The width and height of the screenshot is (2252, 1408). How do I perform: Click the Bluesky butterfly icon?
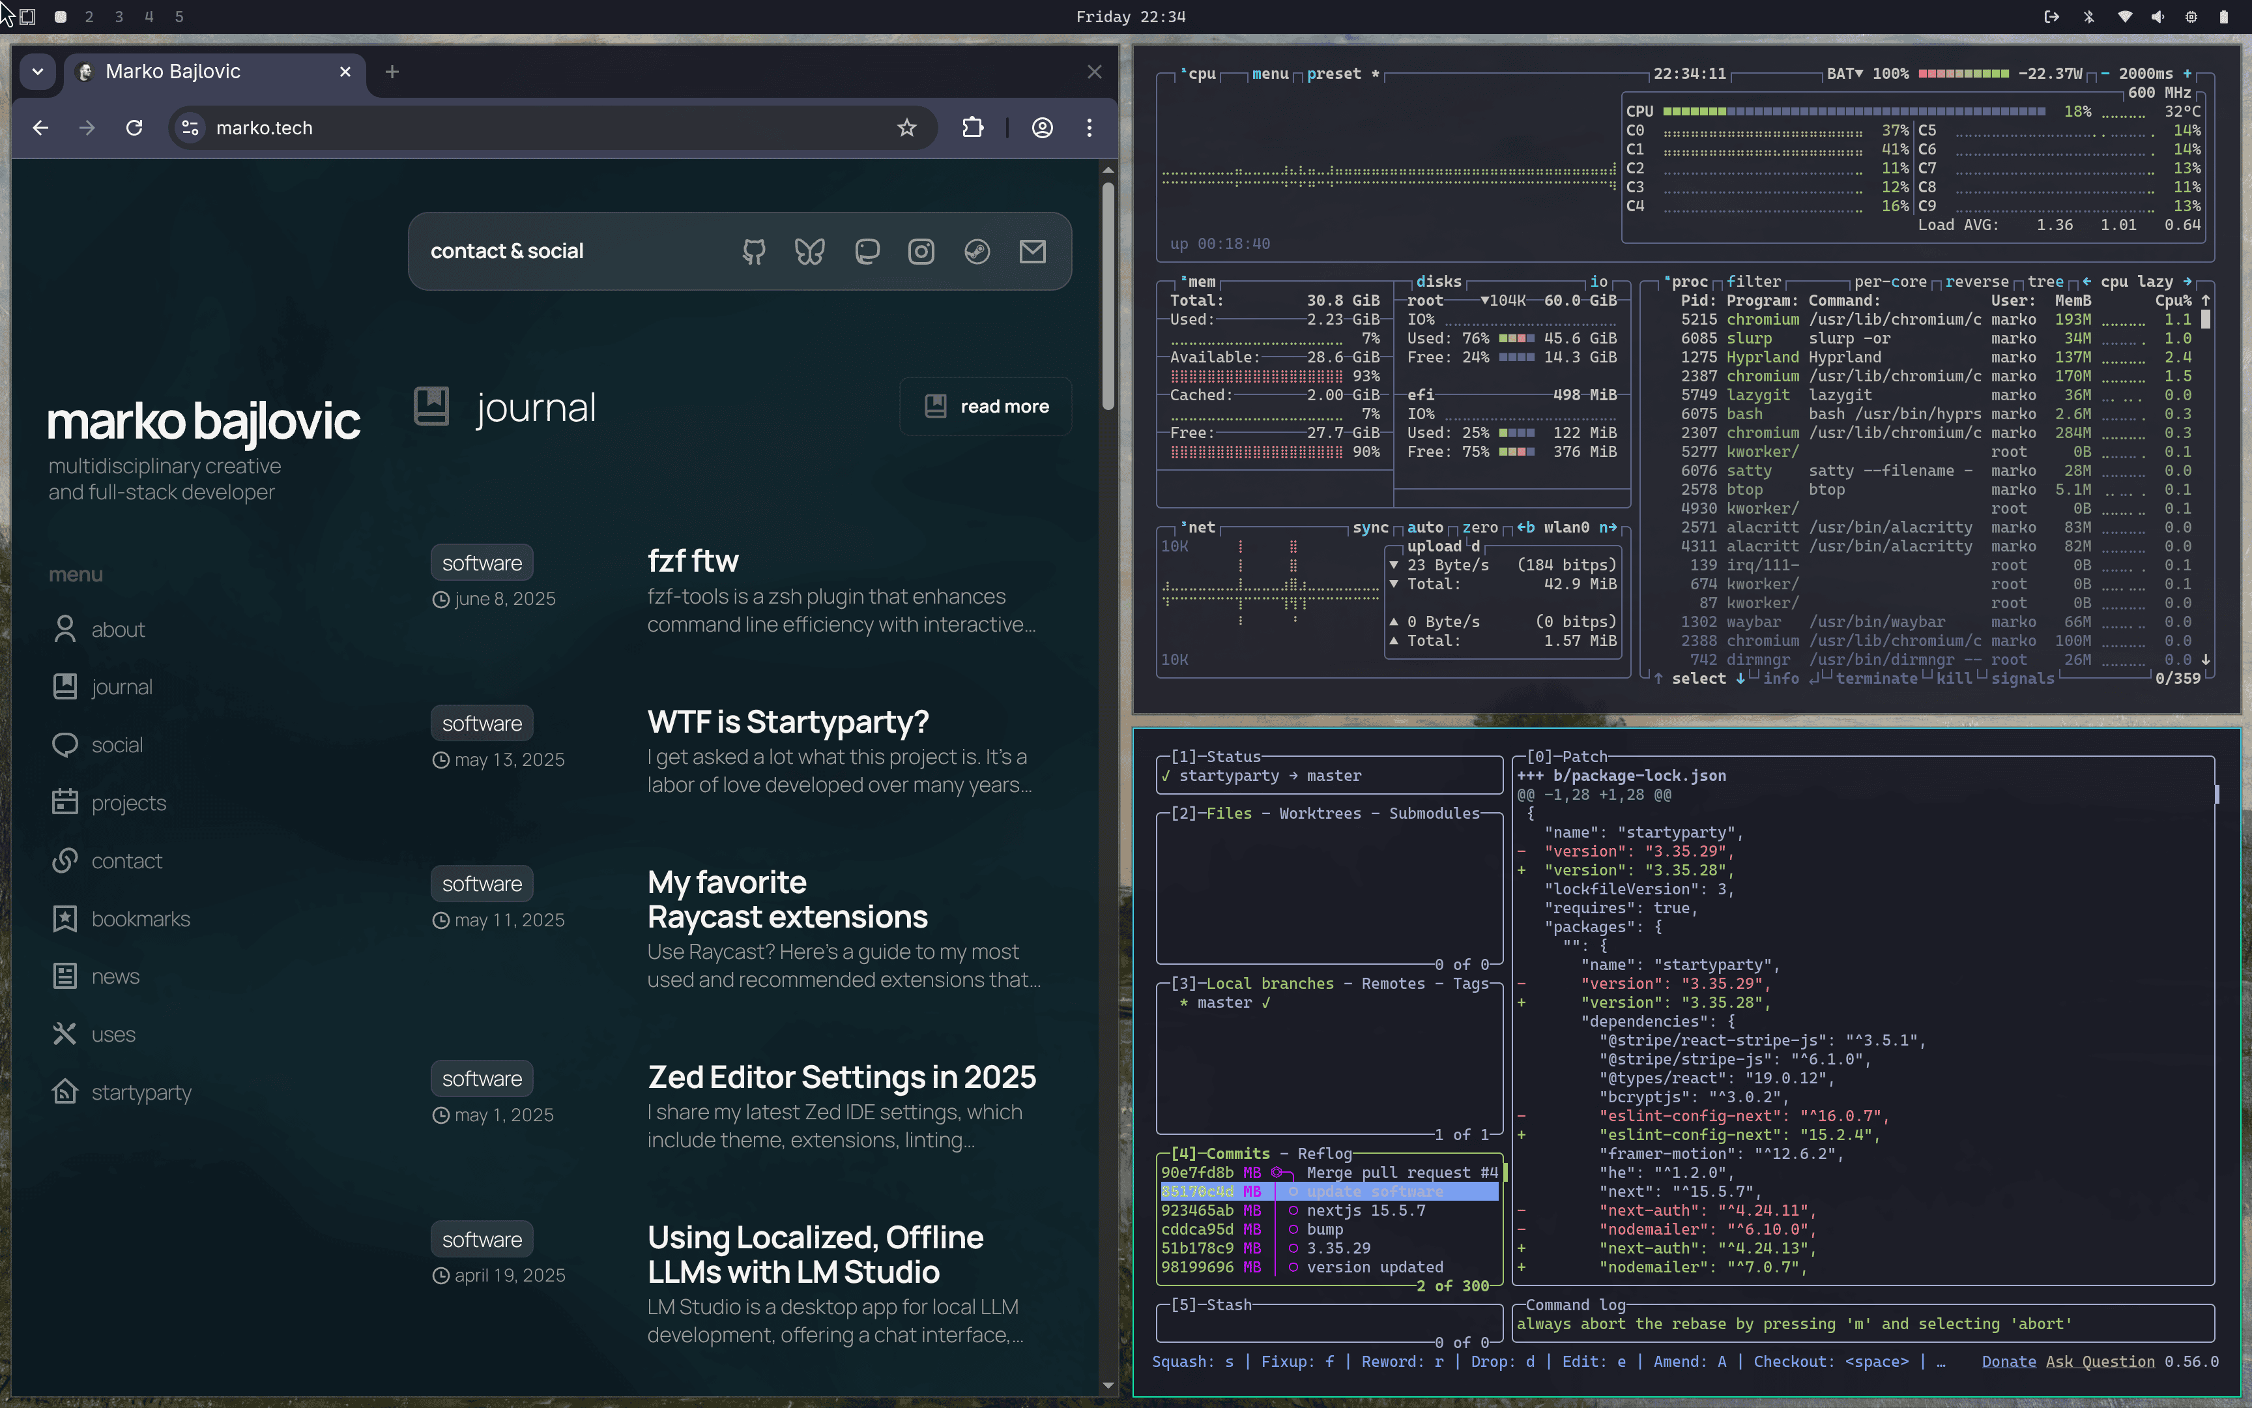(x=809, y=250)
